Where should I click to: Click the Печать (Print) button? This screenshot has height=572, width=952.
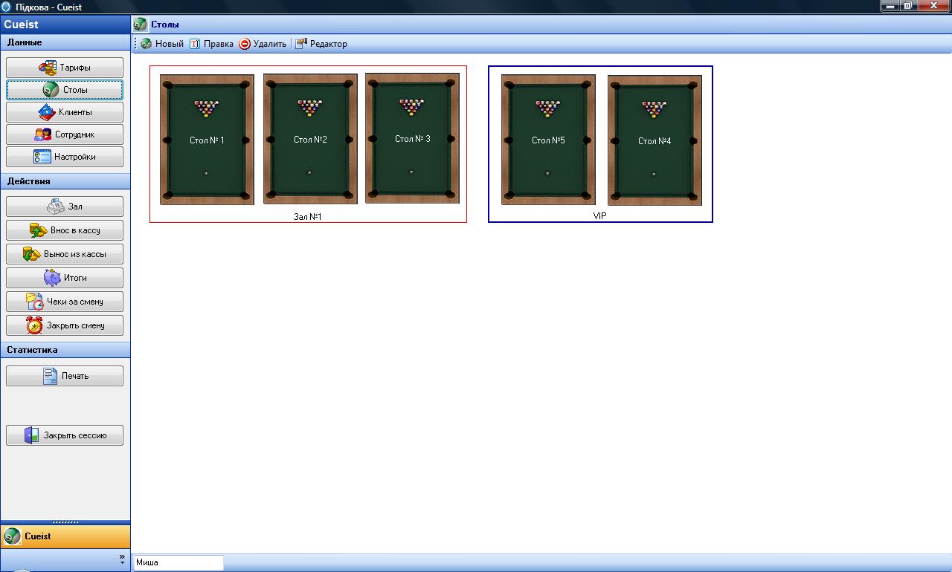pyautogui.click(x=65, y=376)
